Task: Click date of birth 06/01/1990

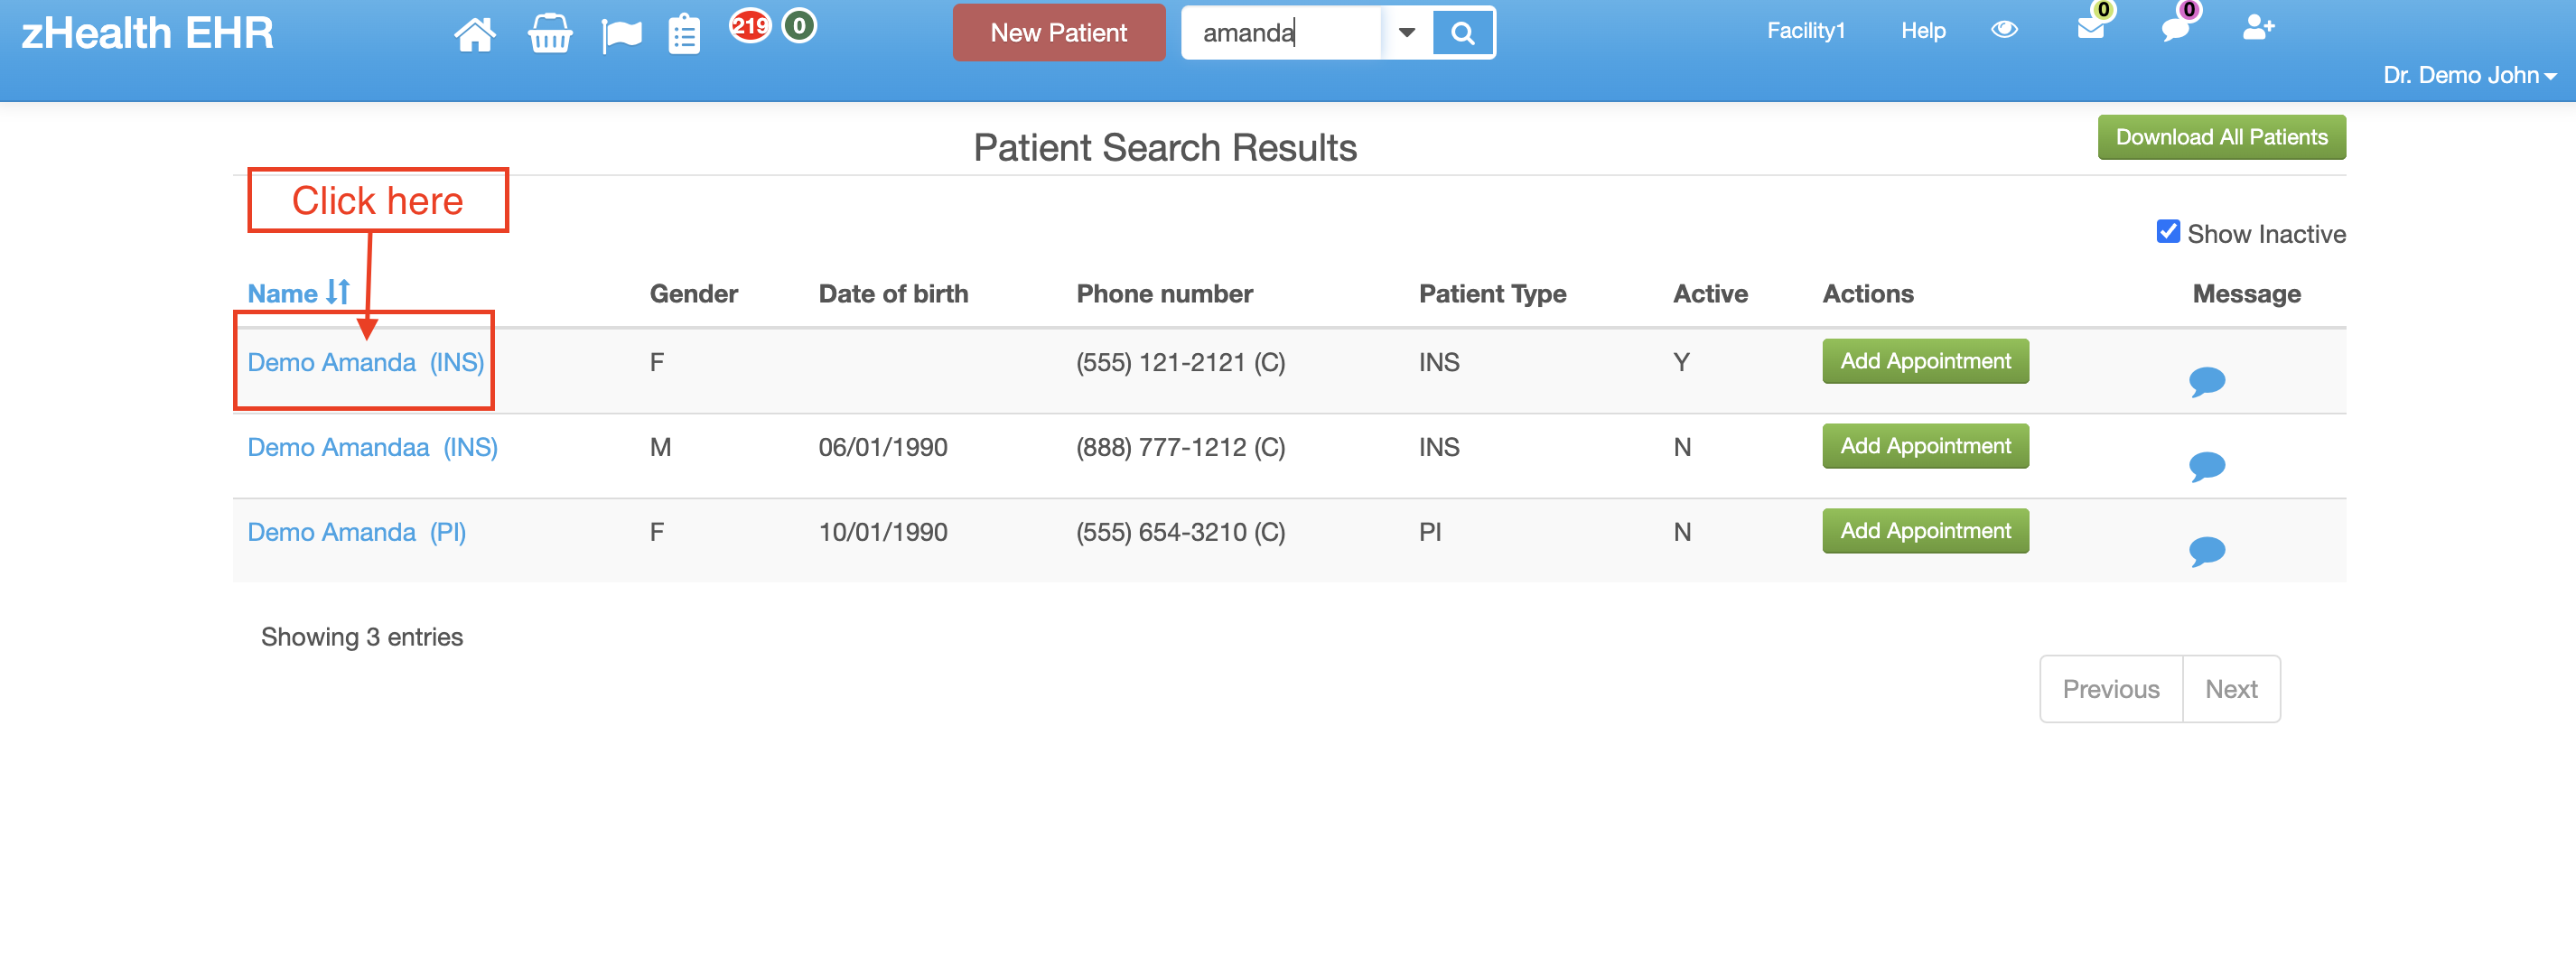Action: (x=882, y=447)
